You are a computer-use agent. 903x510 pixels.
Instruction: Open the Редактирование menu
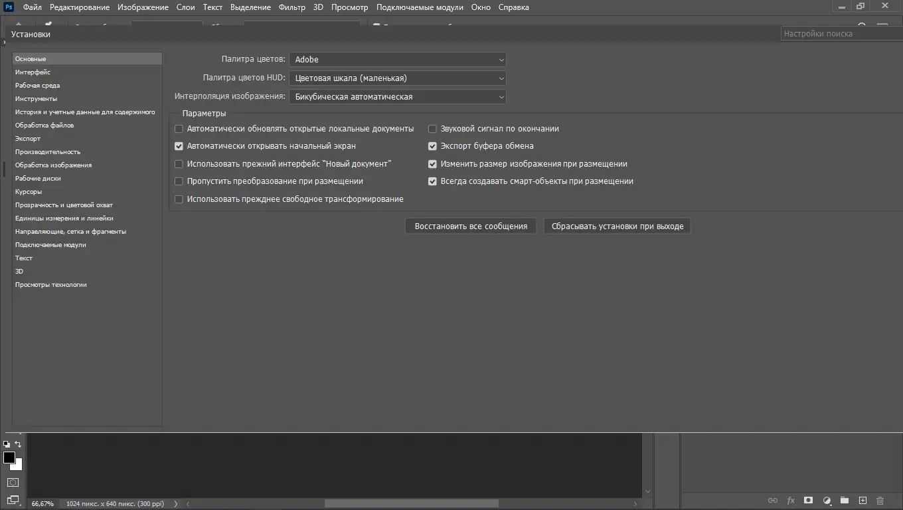pyautogui.click(x=80, y=7)
